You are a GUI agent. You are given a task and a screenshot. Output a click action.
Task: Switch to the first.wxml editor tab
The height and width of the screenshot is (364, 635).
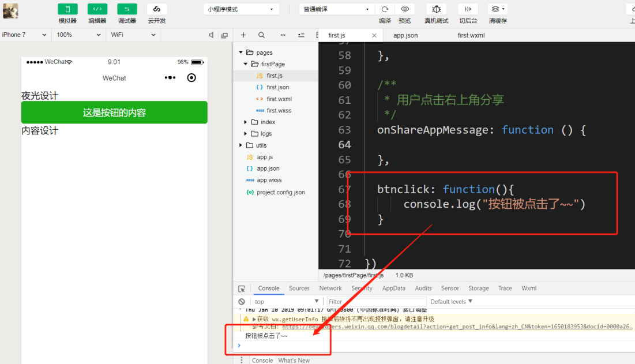pos(471,35)
